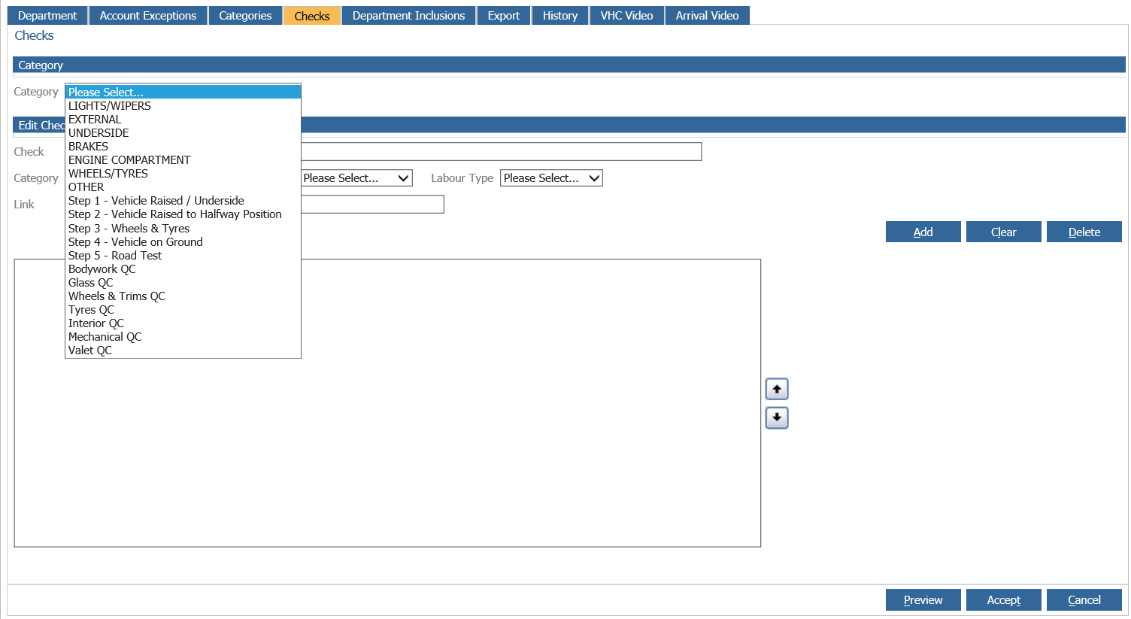Select the Checks tab
The width and height of the screenshot is (1131, 619).
[x=312, y=15]
